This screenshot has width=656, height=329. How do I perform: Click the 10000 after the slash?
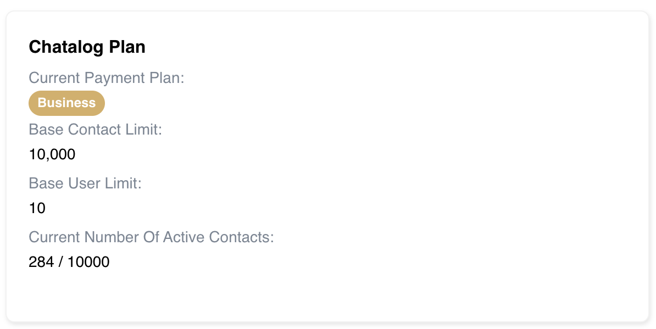[x=88, y=262]
